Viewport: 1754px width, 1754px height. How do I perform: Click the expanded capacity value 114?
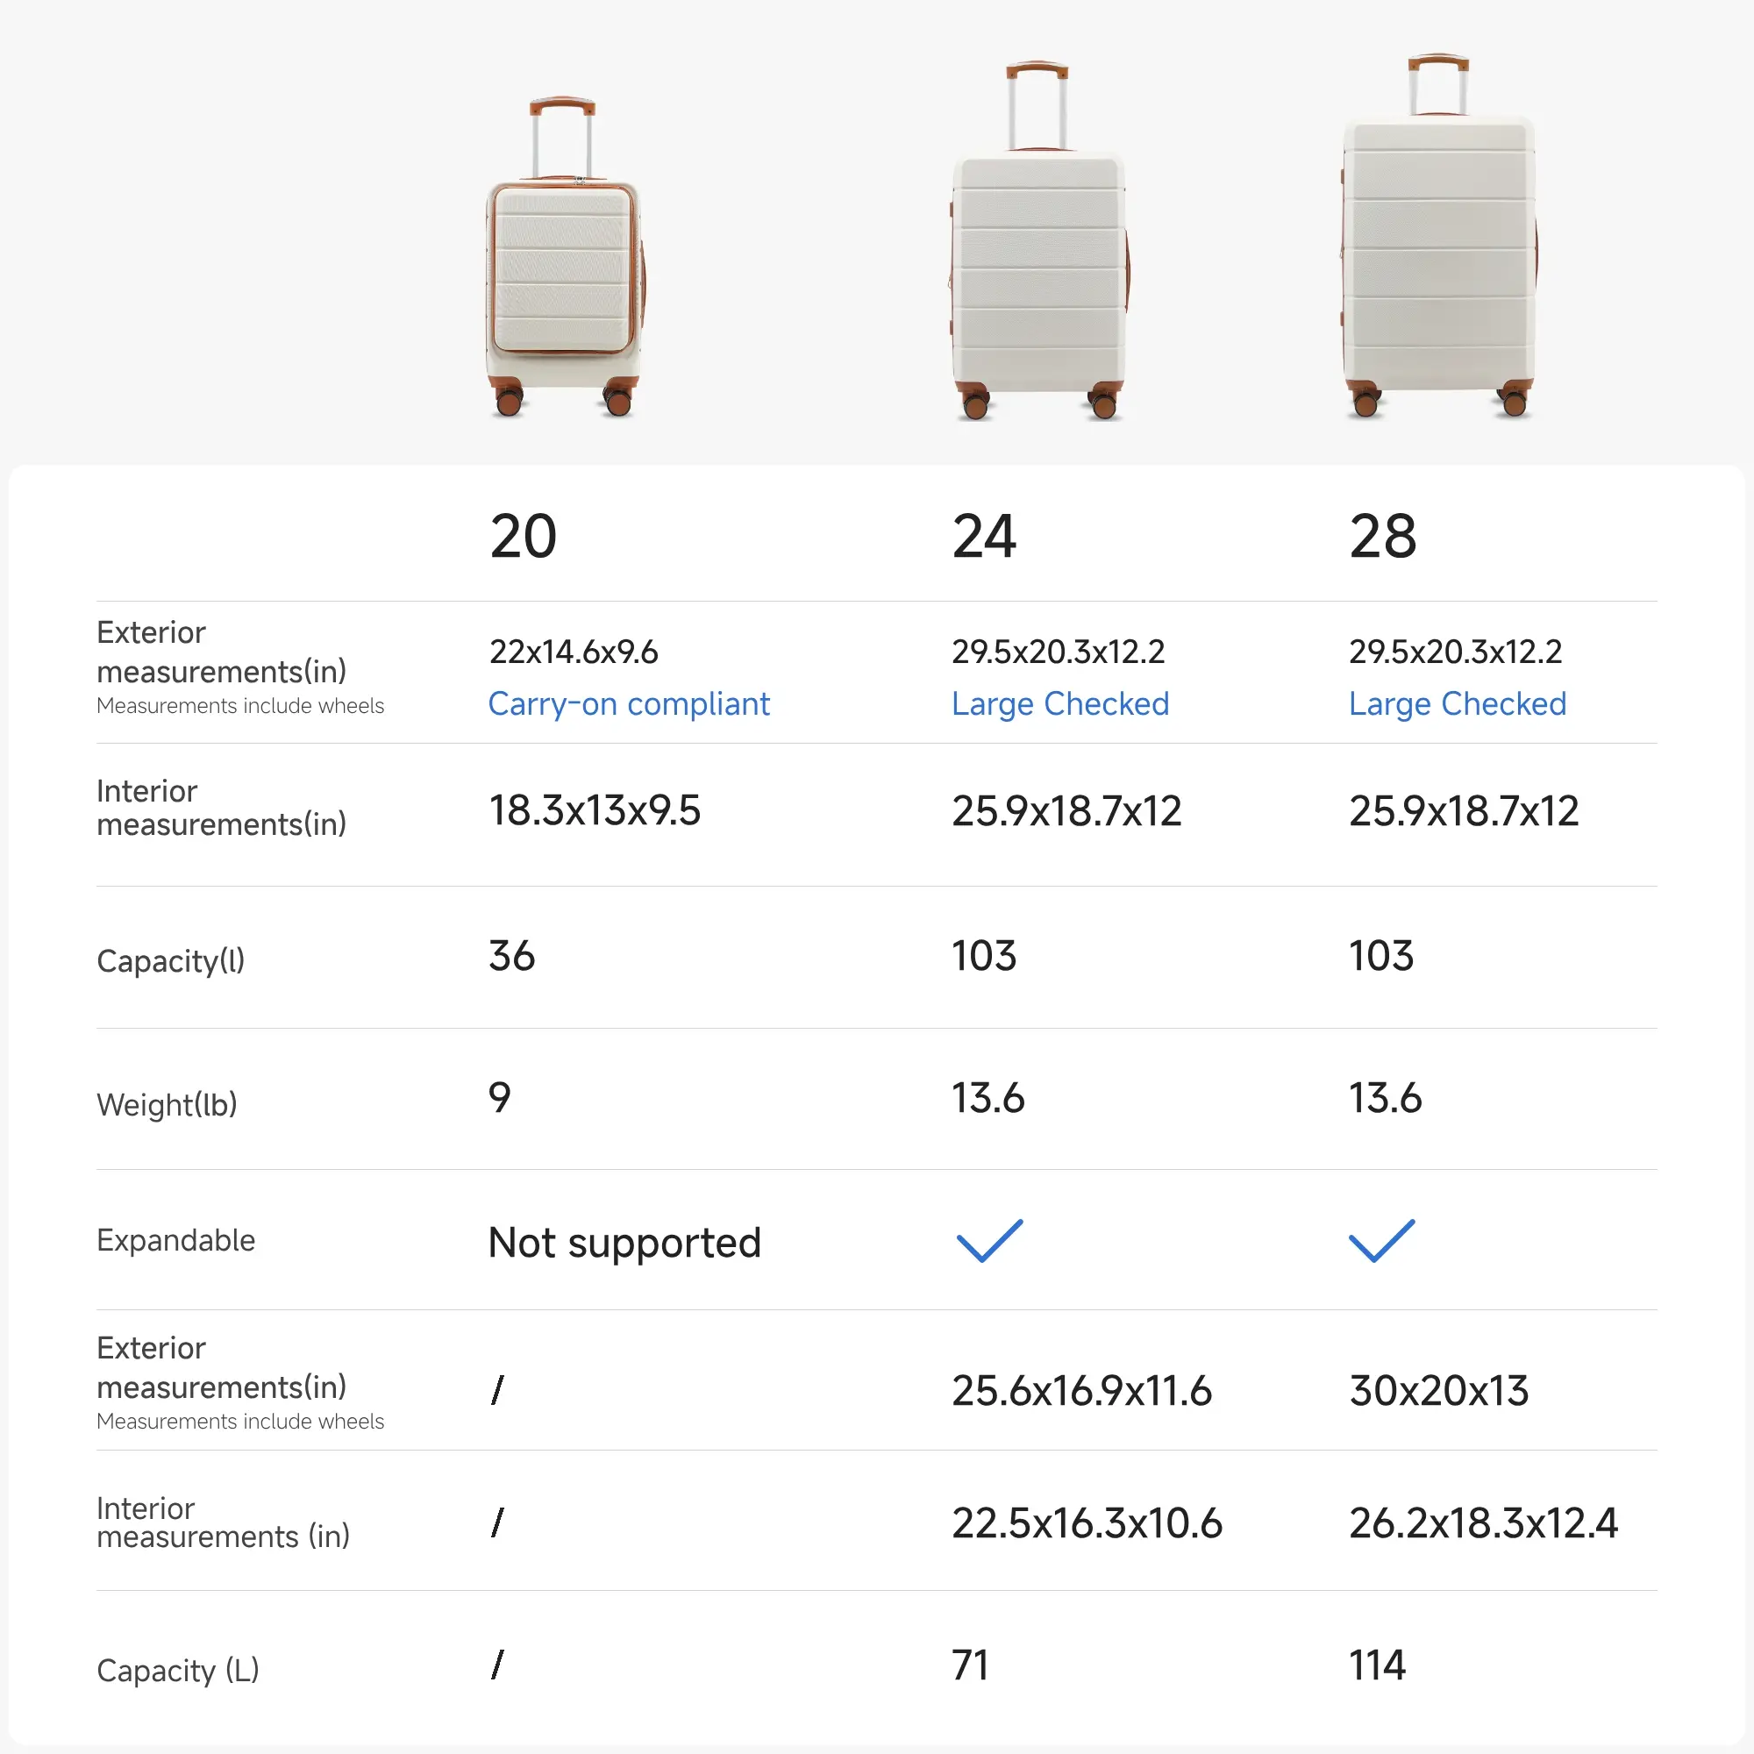[1377, 1665]
